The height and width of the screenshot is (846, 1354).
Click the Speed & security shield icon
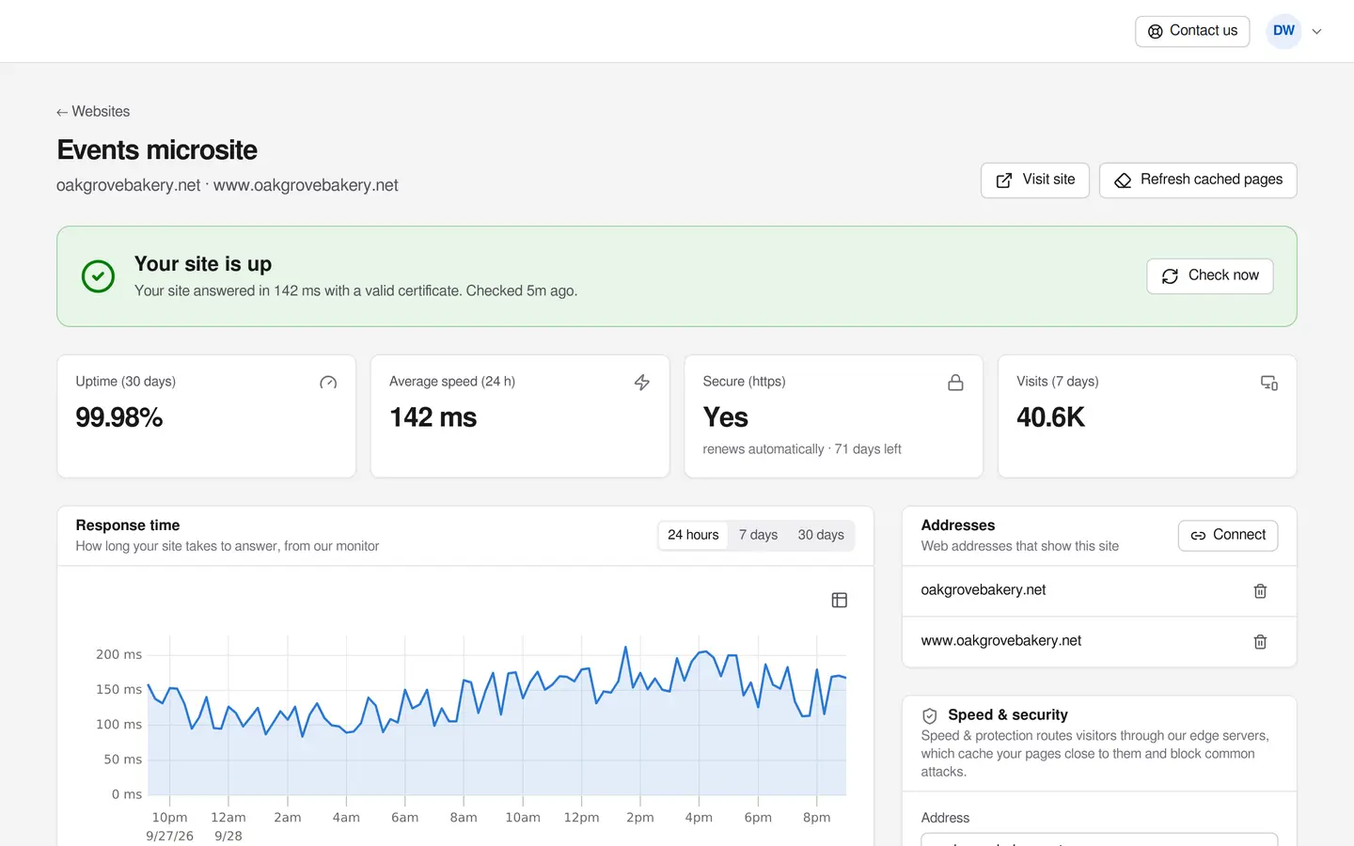coord(930,715)
